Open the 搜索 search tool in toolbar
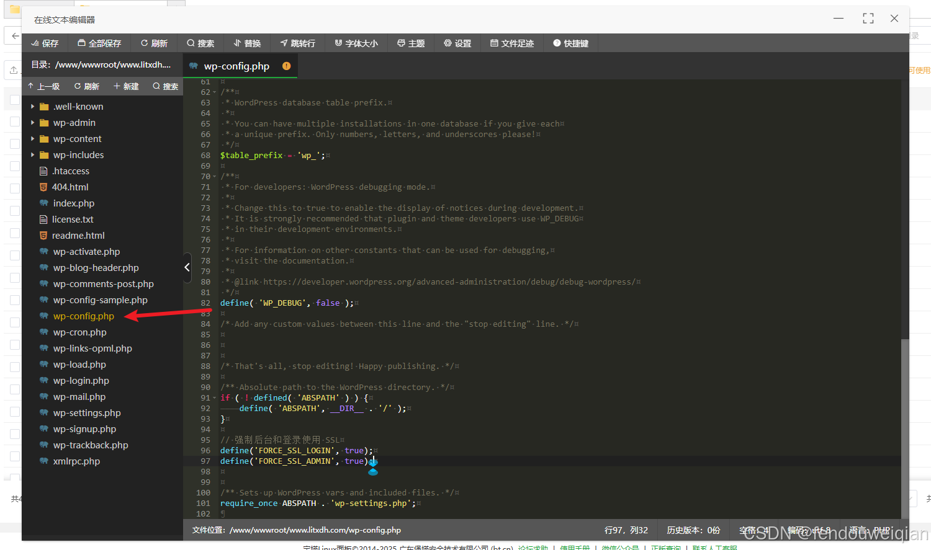 200,43
